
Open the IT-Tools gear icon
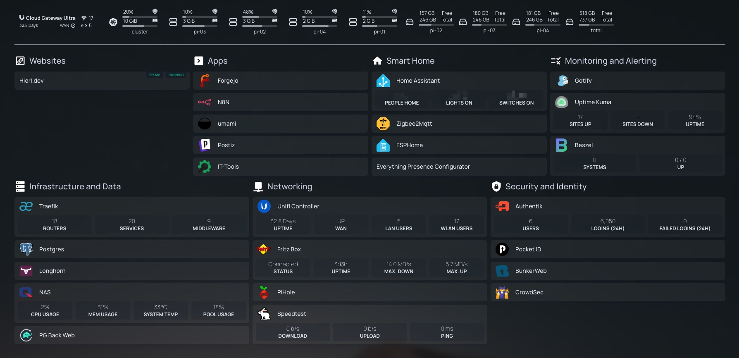point(205,167)
